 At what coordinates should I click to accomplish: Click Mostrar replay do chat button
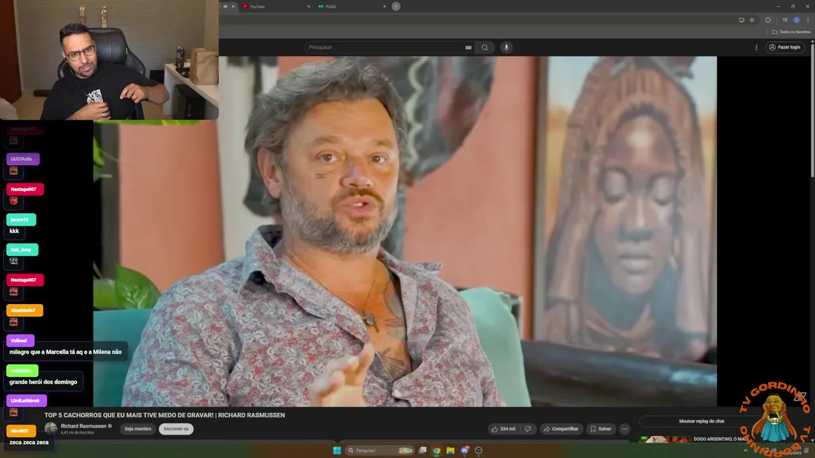702,421
